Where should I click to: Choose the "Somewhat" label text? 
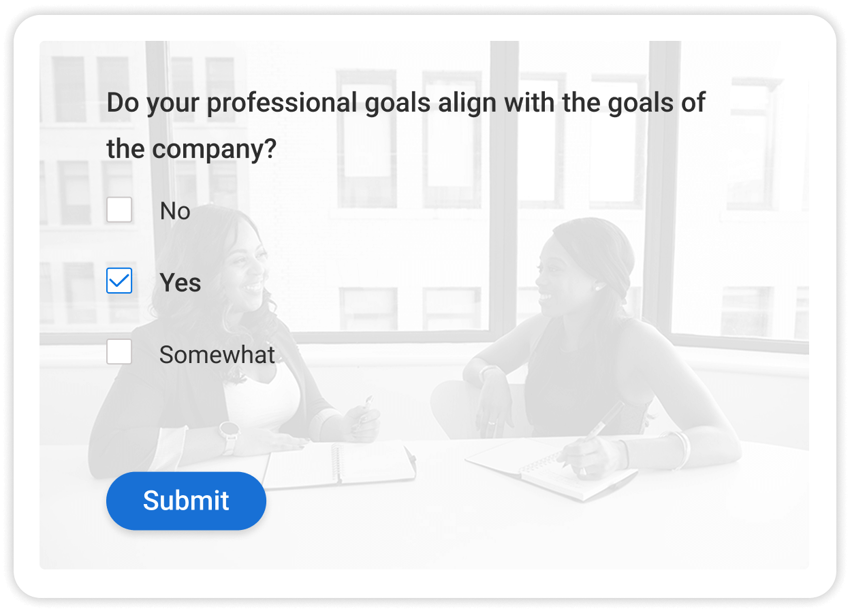coord(217,355)
